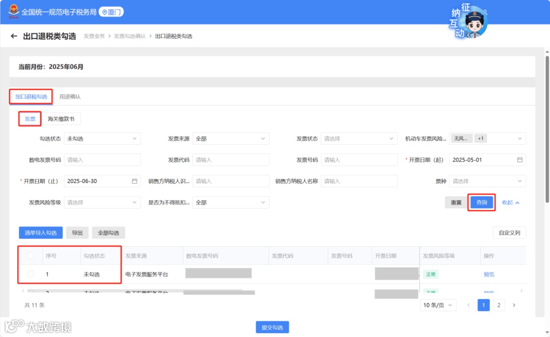The image size is (550, 337).
Task: Click the 勾选状态 column header
Action: click(94, 256)
